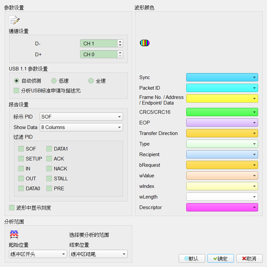Decrement the D- channel spinner
The width and height of the screenshot is (267, 267).
pos(120,45)
